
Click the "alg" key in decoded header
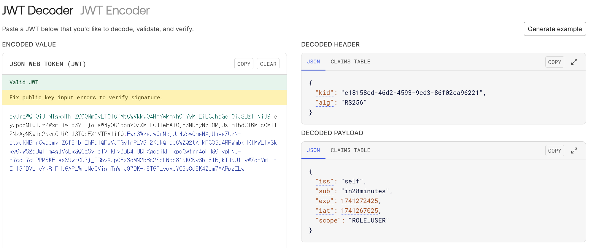pos(324,103)
